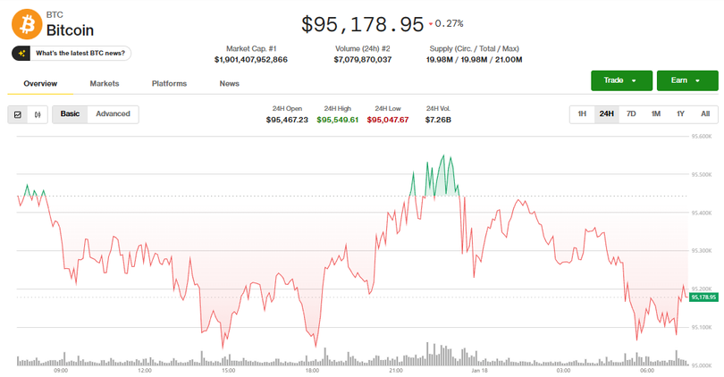Screen dimensions: 724x377
Task: Open the News tab
Action: tap(230, 84)
